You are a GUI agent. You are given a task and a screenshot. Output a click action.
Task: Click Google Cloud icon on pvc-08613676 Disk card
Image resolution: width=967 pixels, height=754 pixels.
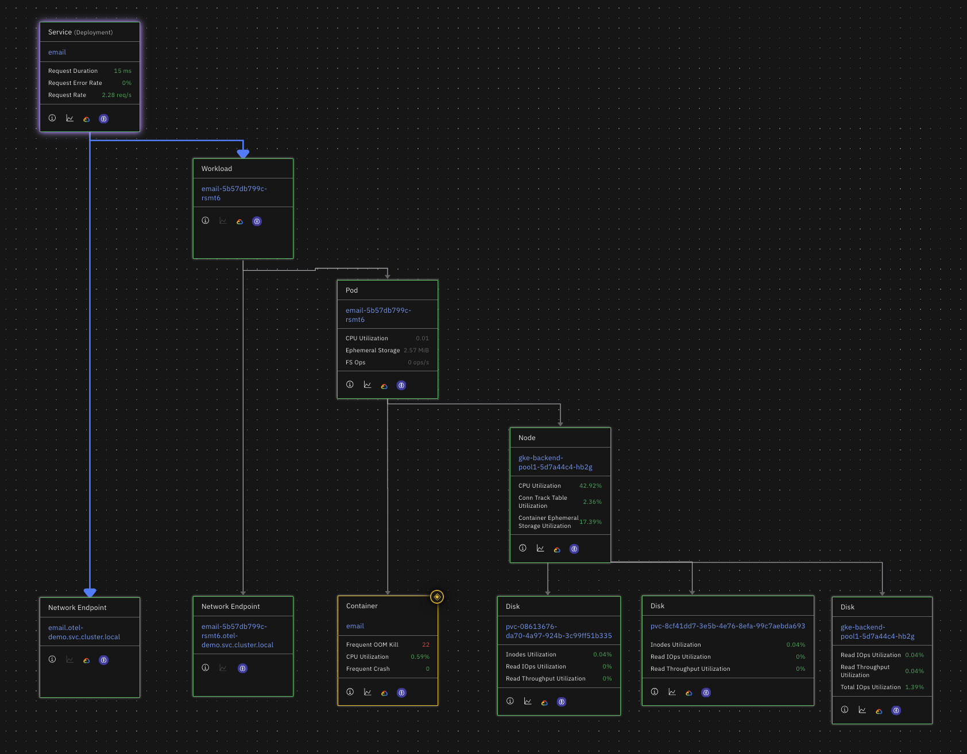[544, 702]
